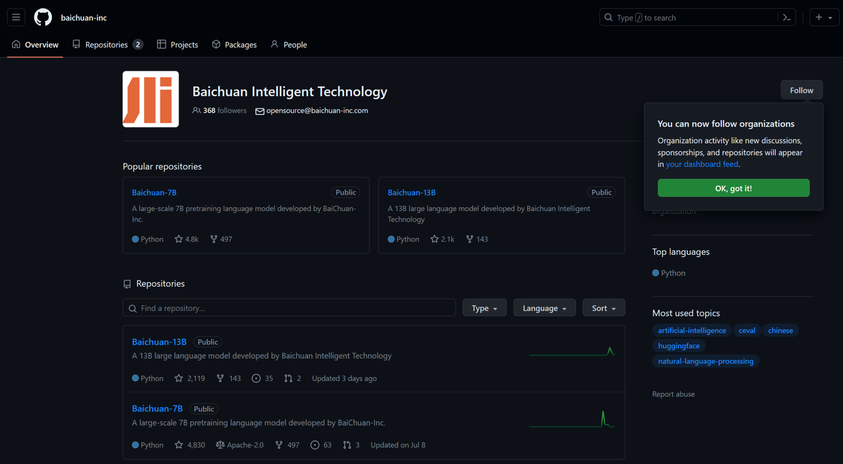Open the command palette icon

pyautogui.click(x=787, y=18)
